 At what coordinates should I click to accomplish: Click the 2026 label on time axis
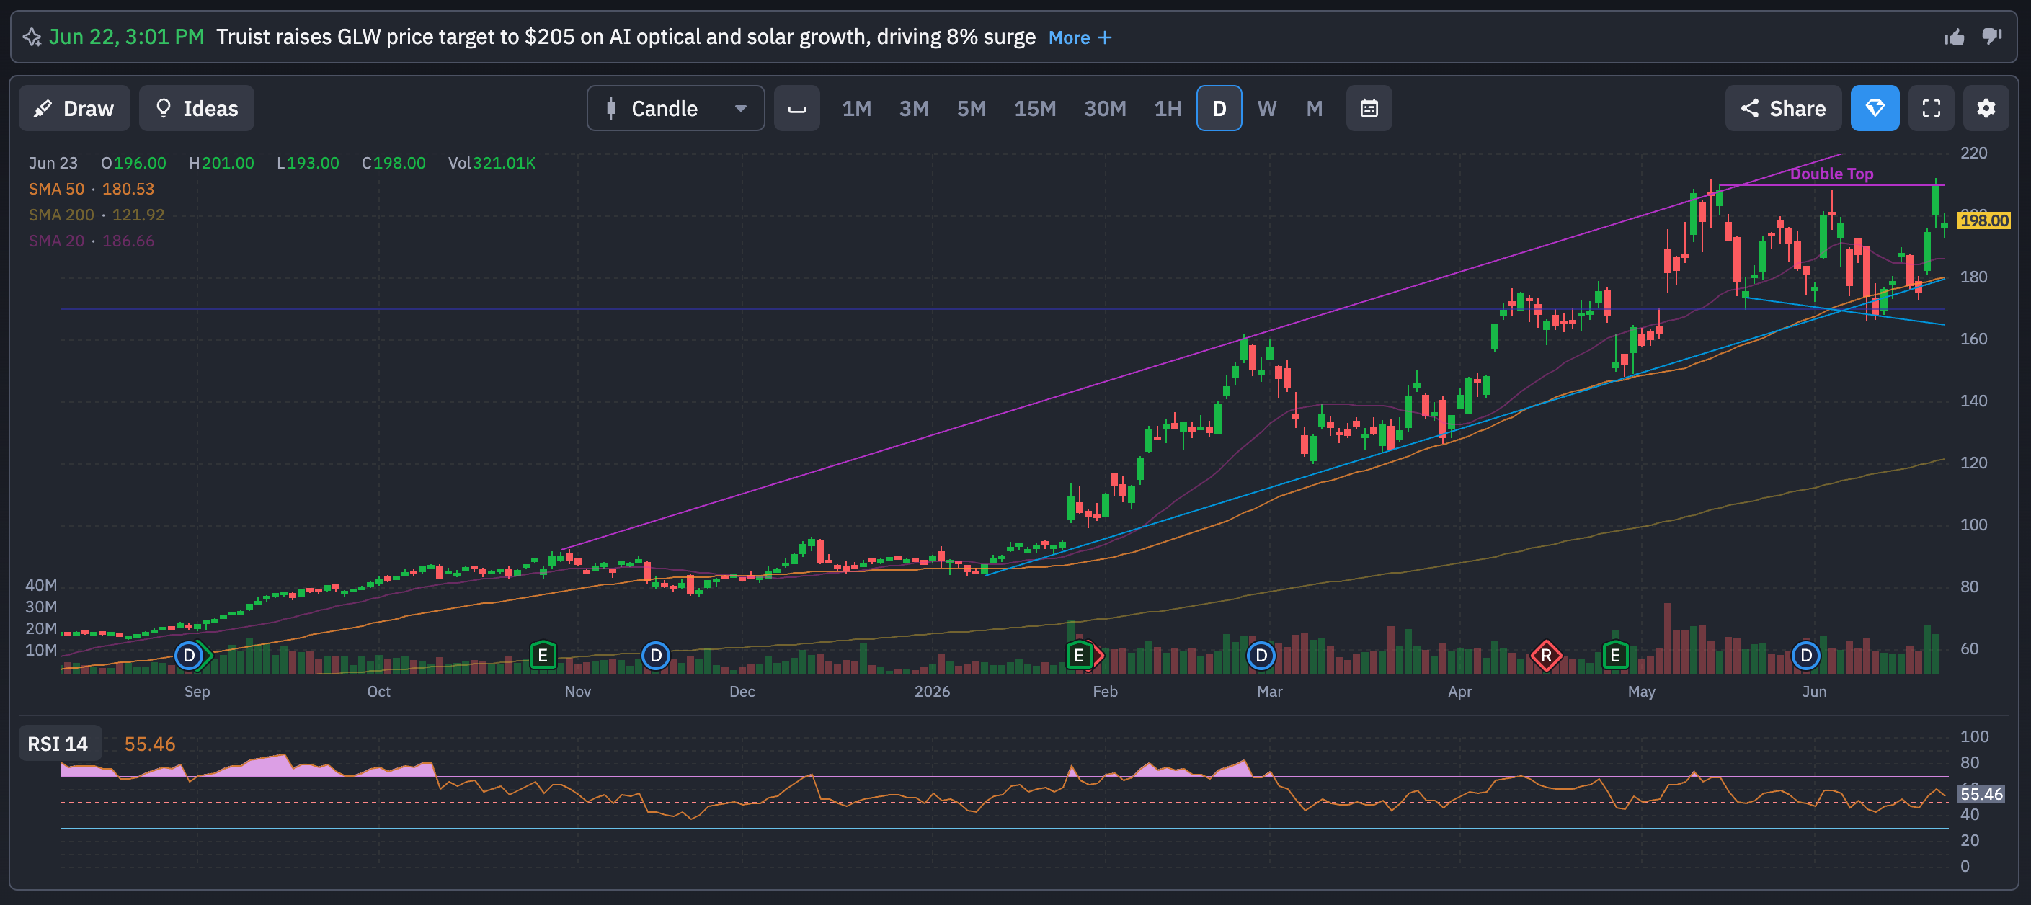932,692
